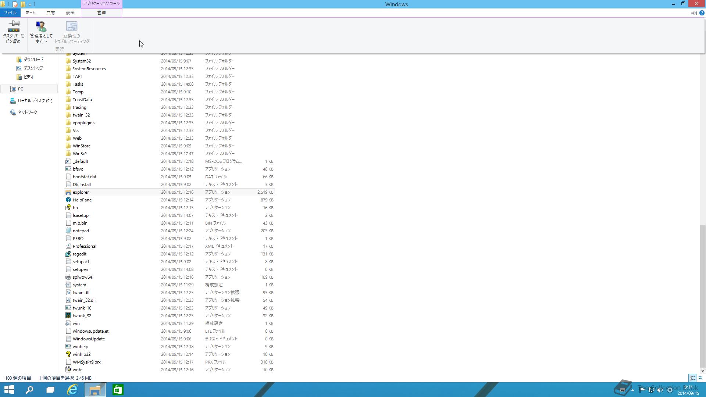Viewport: 706px width, 397px height.
Task: Open the network tray icon
Action: pyautogui.click(x=651, y=390)
